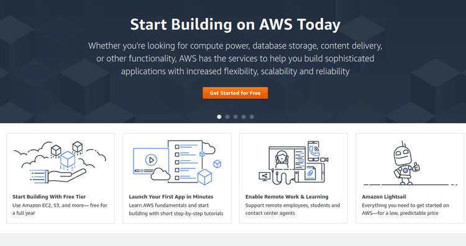This screenshot has width=466, height=246.
Task: Click the headset agent video call illustration
Action: pyautogui.click(x=281, y=159)
